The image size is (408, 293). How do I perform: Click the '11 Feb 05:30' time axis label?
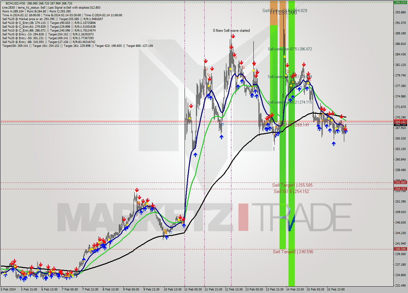click(x=193, y=289)
